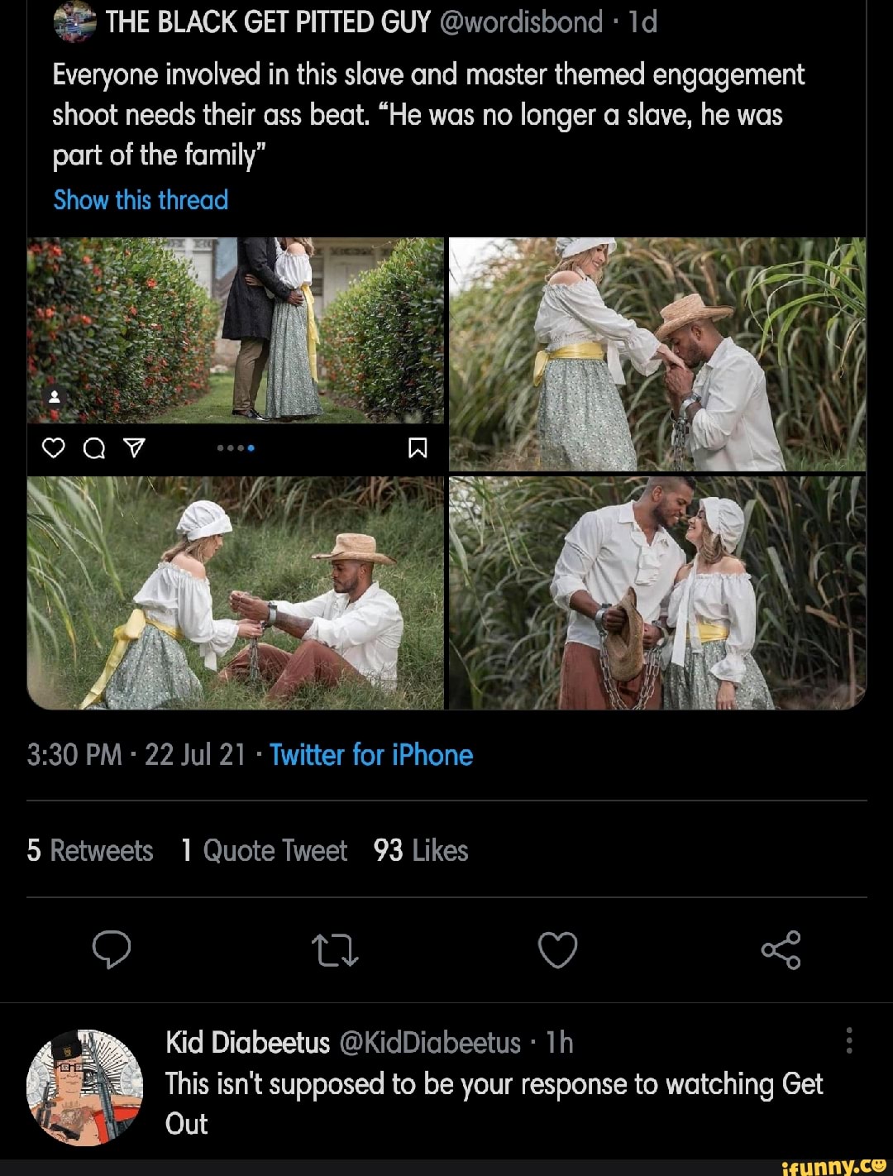This screenshot has width=893, height=1176.
Task: View the 93 Likes list
Action: click(421, 850)
